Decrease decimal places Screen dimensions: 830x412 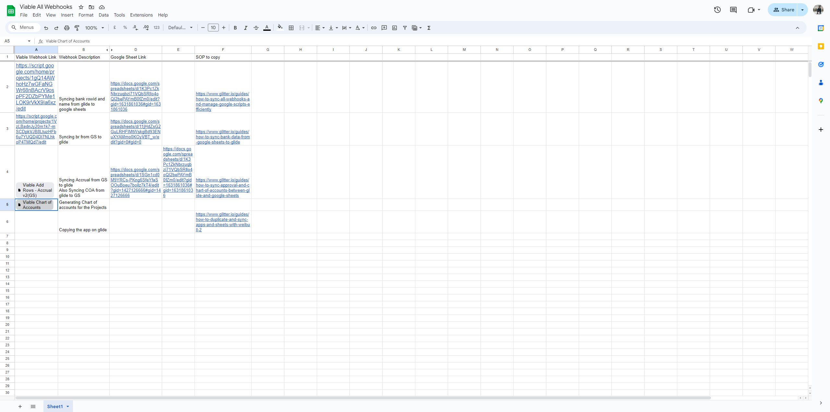136,28
